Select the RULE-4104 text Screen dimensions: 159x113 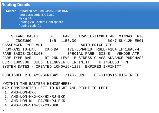pos(106,49)
